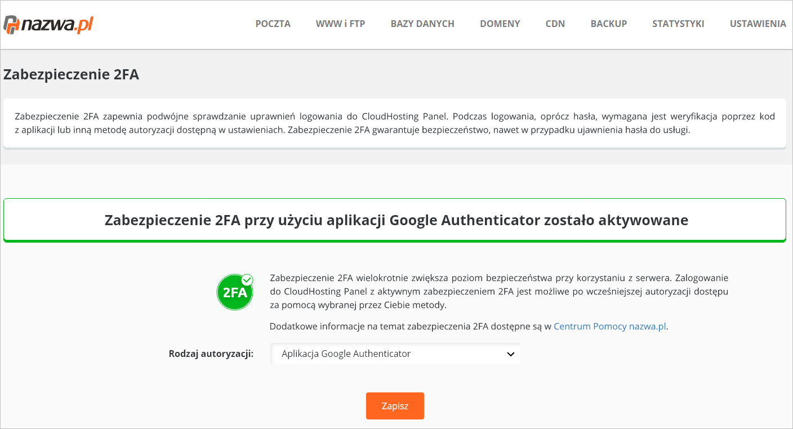
Task: Click the Zabezpieczenie 2FA page heading
Action: pyautogui.click(x=71, y=74)
